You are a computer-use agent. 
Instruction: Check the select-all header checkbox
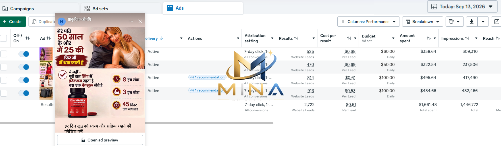click(3, 38)
